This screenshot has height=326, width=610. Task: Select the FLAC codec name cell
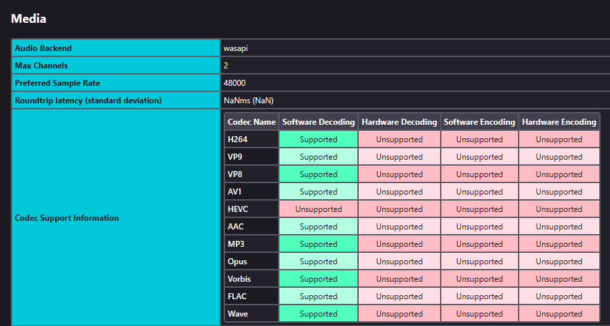tap(252, 296)
